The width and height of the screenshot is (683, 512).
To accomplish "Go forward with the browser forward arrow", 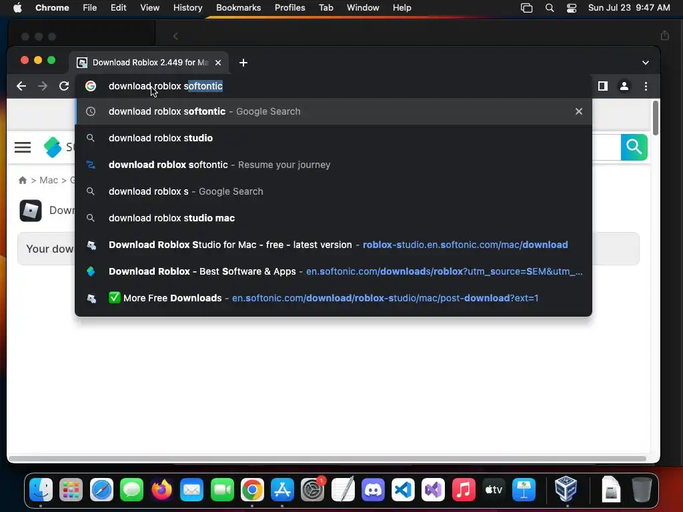I will [x=42, y=86].
